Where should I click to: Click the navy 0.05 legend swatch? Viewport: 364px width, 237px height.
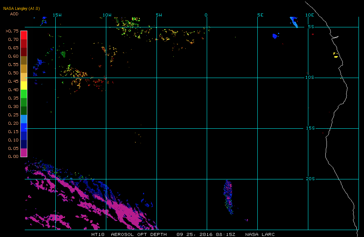click(x=24, y=144)
